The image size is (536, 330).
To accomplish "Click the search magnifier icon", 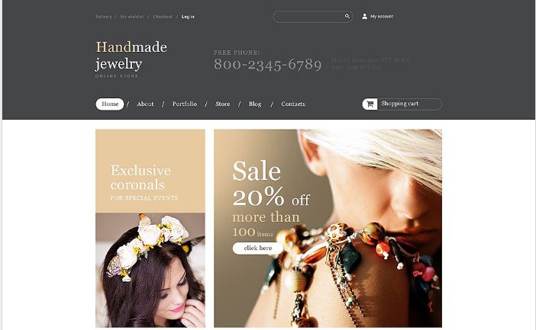I will coord(347,16).
